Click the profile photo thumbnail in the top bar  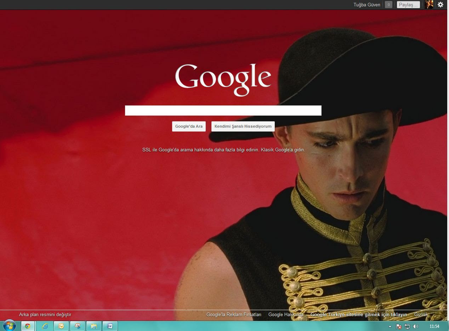(429, 5)
